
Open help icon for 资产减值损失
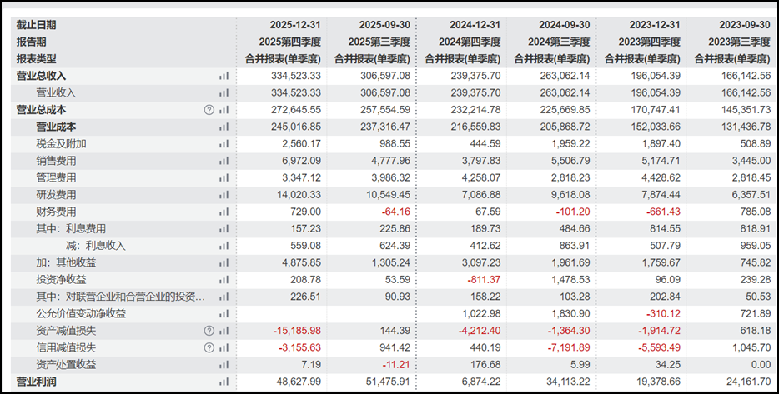pyautogui.click(x=209, y=331)
